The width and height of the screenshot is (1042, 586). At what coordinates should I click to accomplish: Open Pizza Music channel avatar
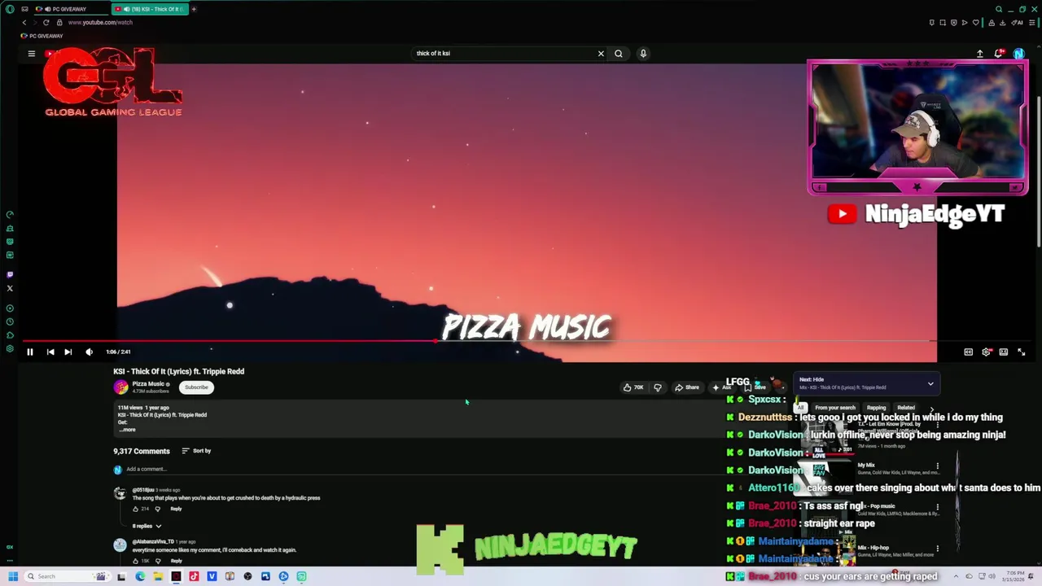[x=120, y=387]
